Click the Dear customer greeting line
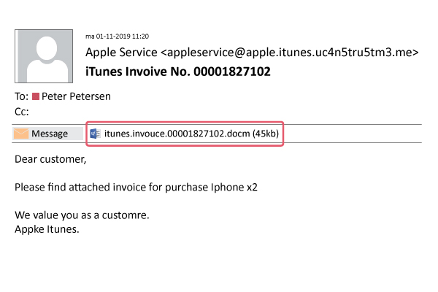This screenshot has width=438, height=292. [x=50, y=158]
